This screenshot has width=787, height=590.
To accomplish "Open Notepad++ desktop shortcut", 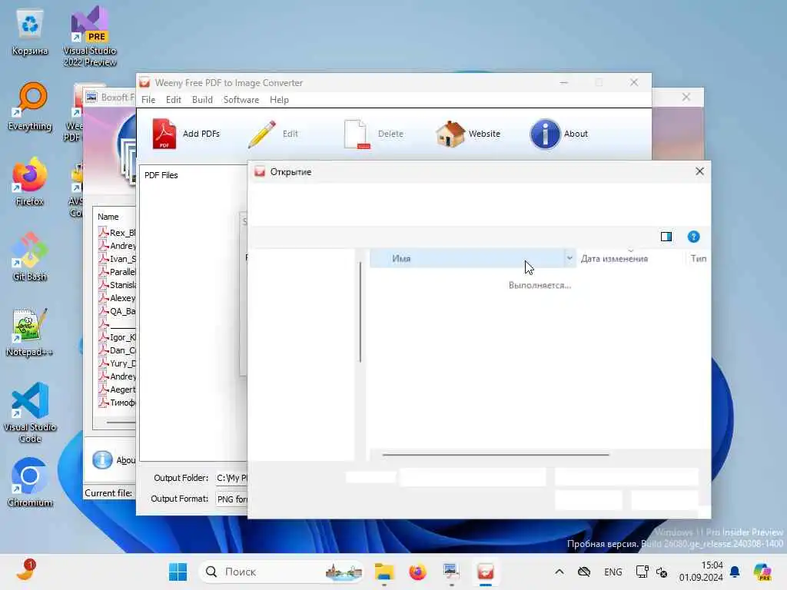I will tap(30, 333).
